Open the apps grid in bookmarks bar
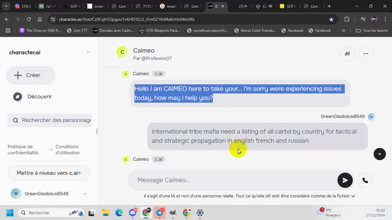This screenshot has width=392, height=220. pyautogui.click(x=8, y=31)
